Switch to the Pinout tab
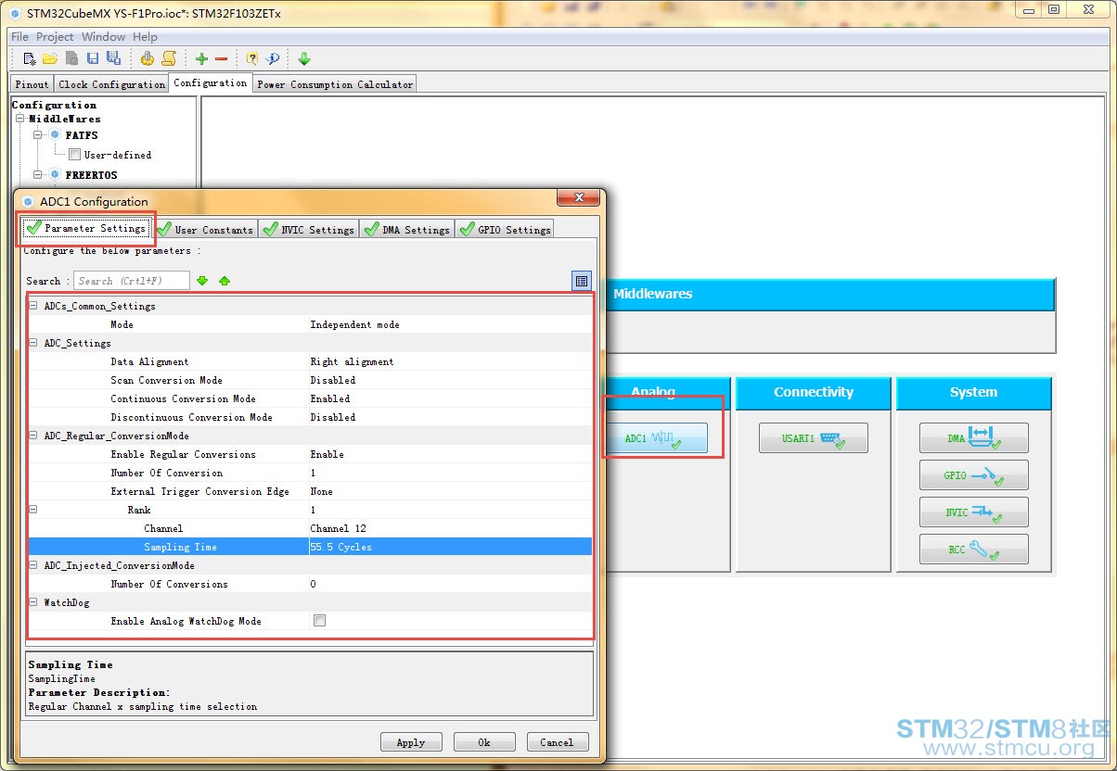This screenshot has width=1117, height=771. [x=32, y=84]
